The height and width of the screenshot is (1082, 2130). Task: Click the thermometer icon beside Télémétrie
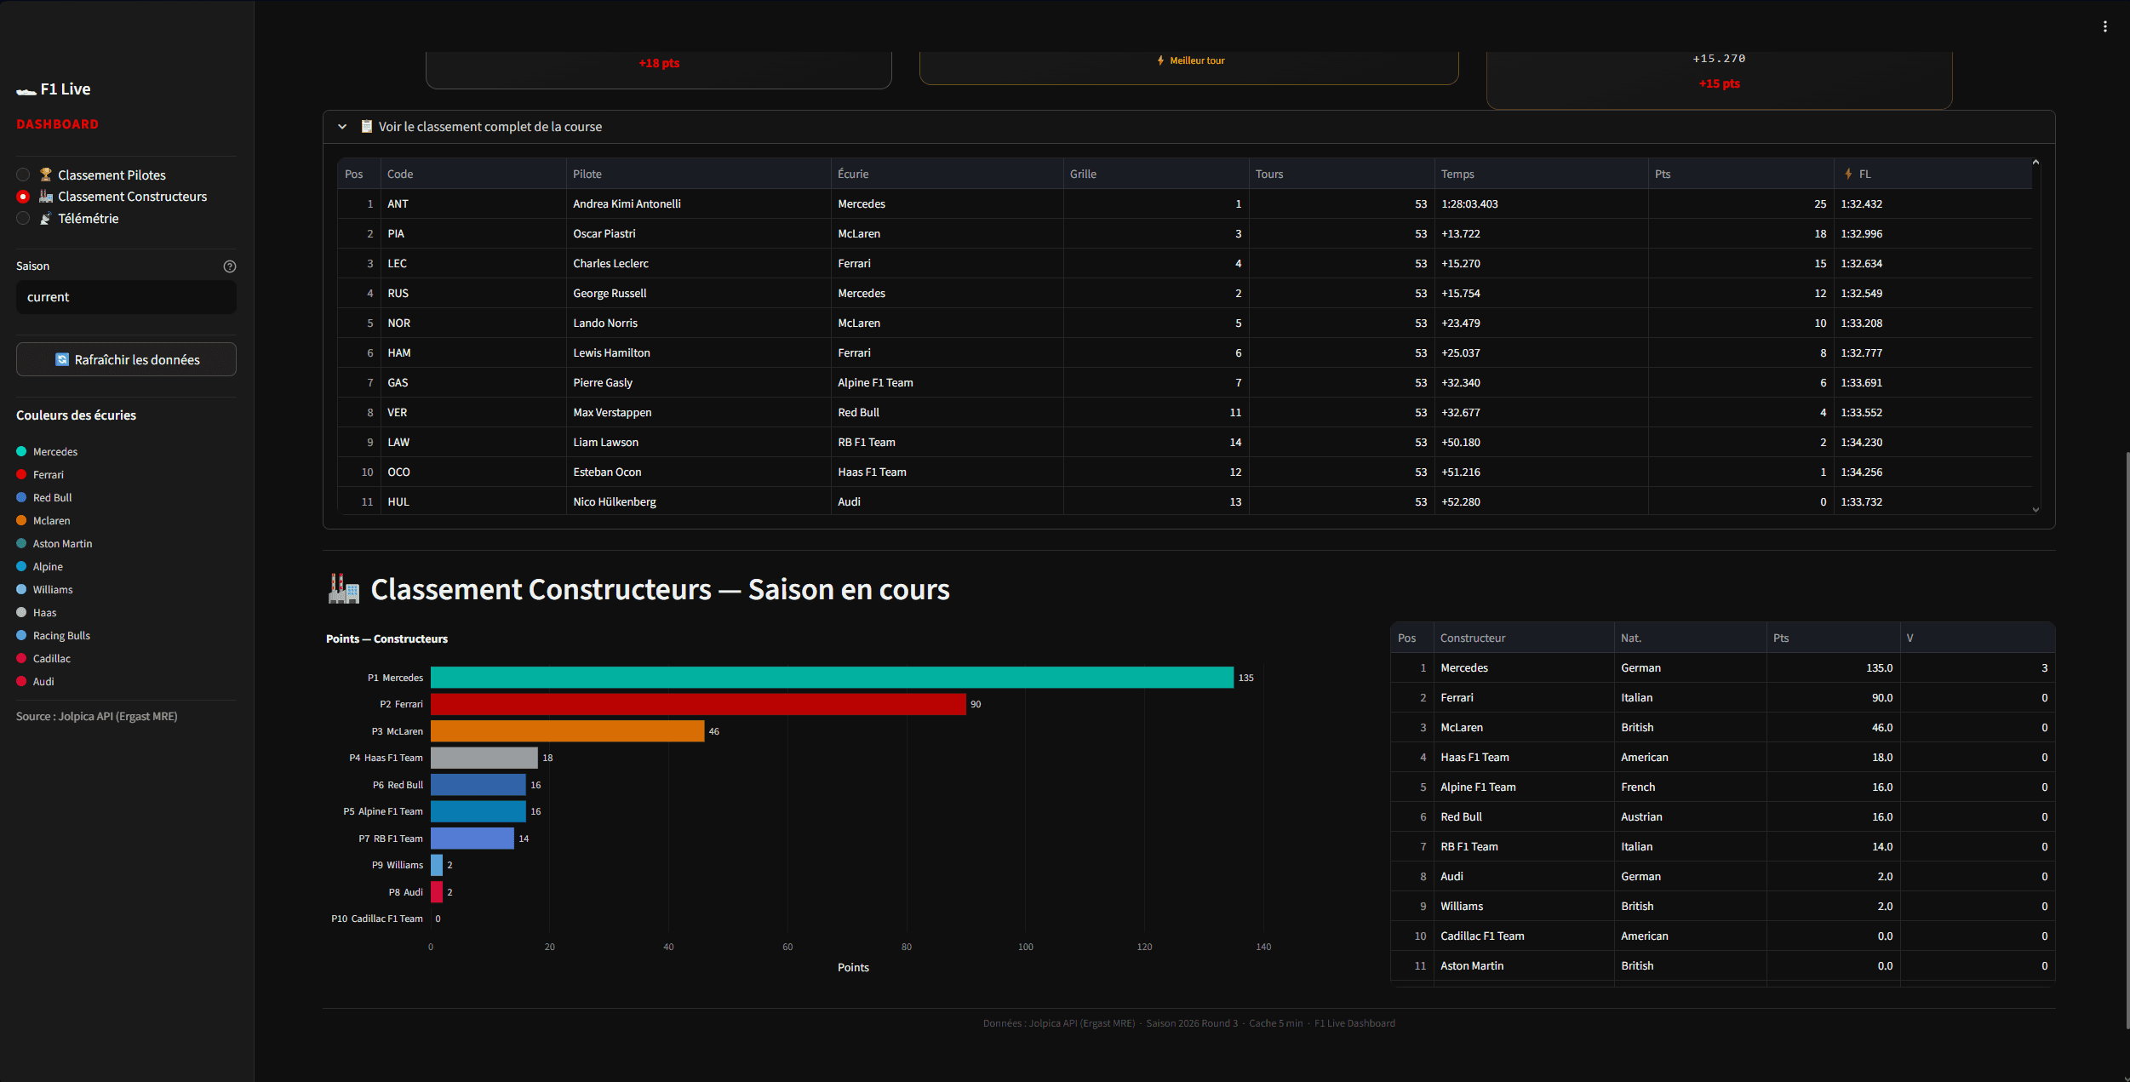coord(45,219)
